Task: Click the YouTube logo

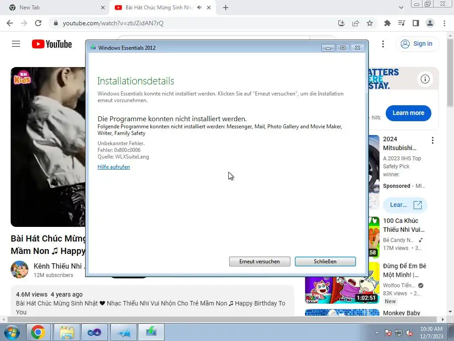Action: [x=52, y=44]
